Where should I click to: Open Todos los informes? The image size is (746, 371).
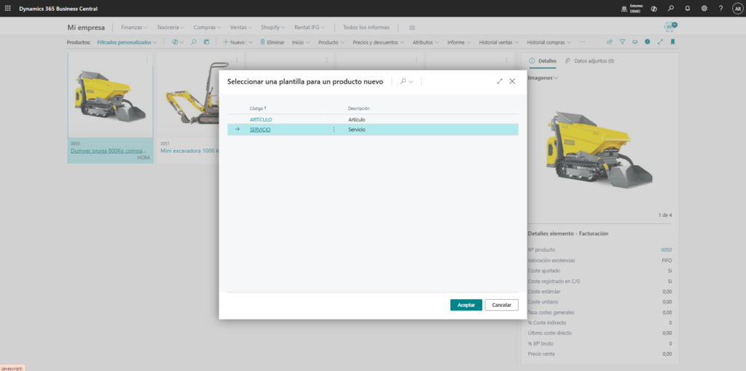click(x=366, y=27)
